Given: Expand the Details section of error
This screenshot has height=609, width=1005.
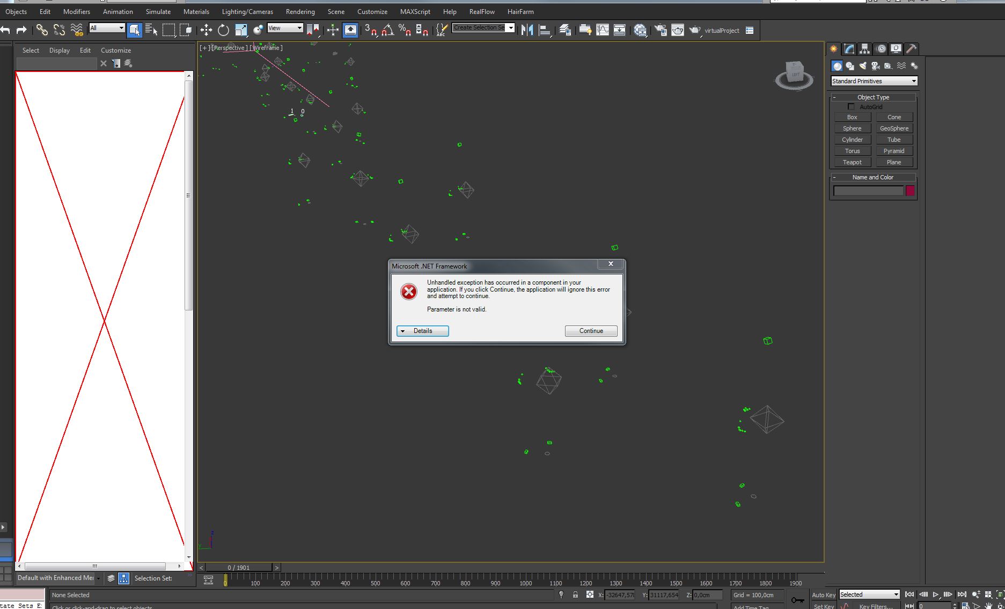Looking at the screenshot, I should (x=423, y=331).
